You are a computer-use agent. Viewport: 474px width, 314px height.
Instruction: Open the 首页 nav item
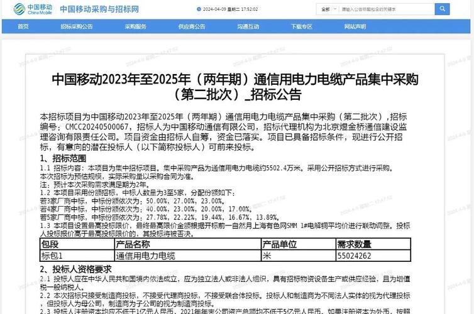pos(23,26)
